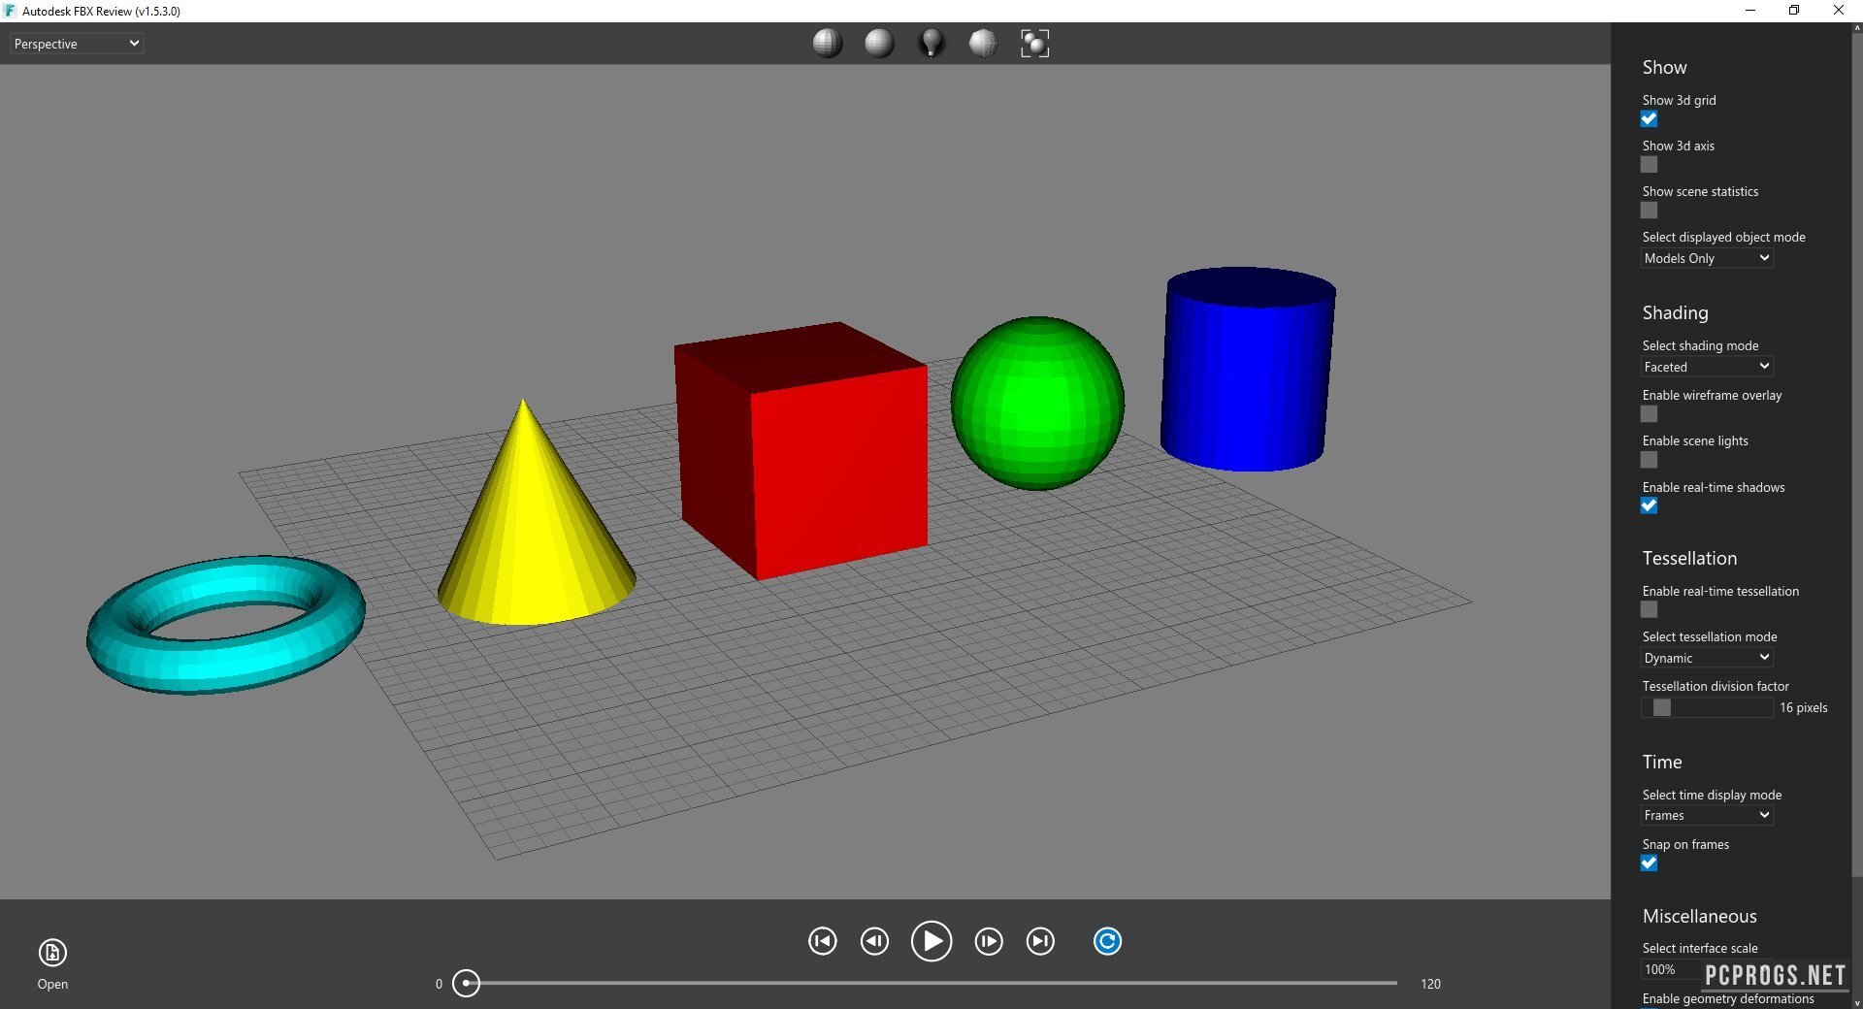Screen dimensions: 1863x1009
Task: Step forward one frame
Action: [989, 941]
